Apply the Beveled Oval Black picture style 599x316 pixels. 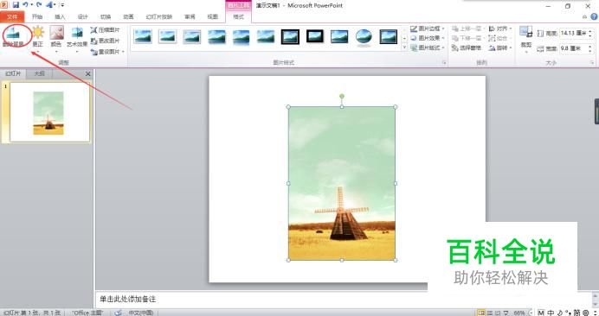(364, 37)
